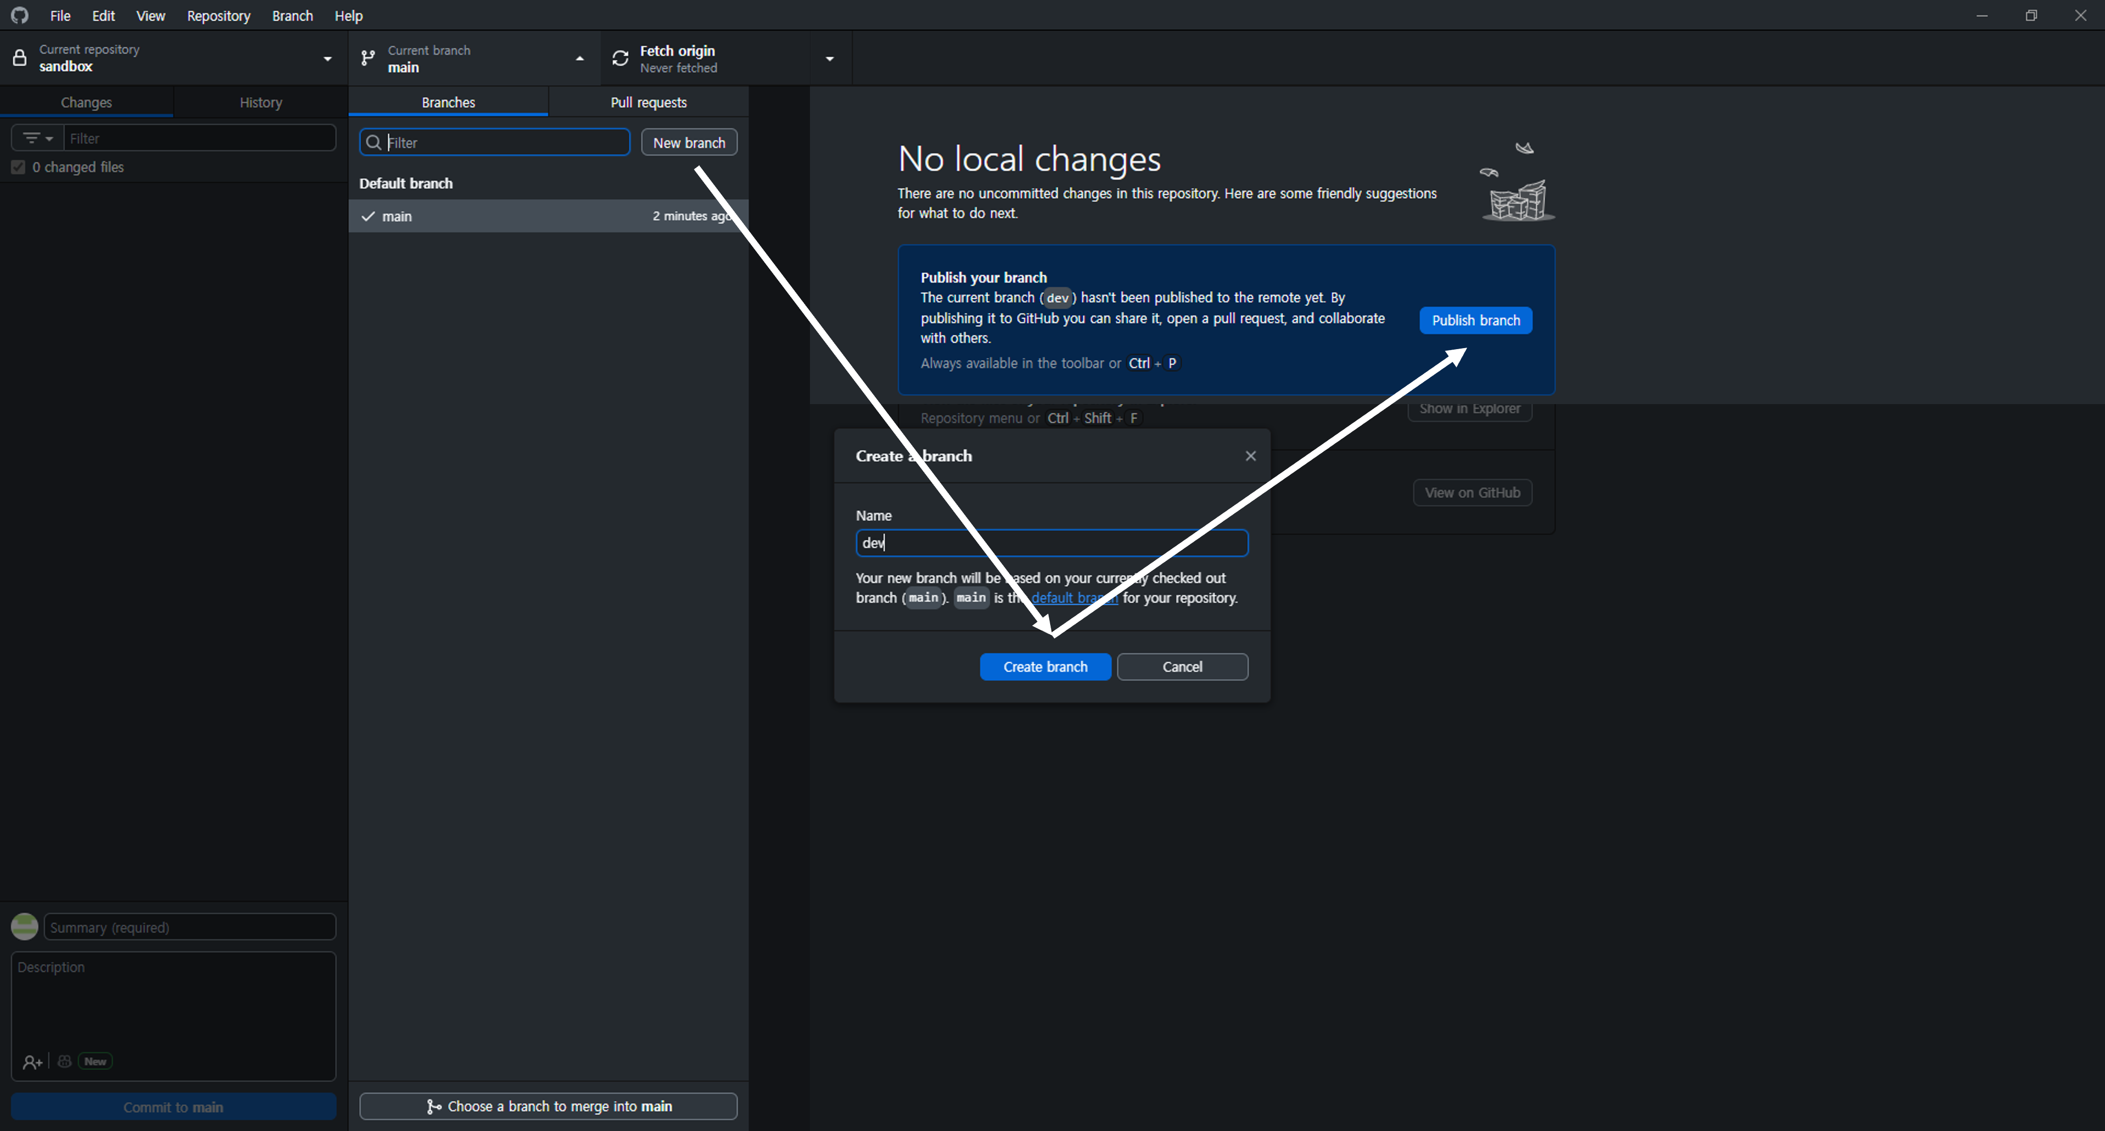Click the user avatar beside Summary
Viewport: 2105px width, 1131px height.
pos(24,927)
